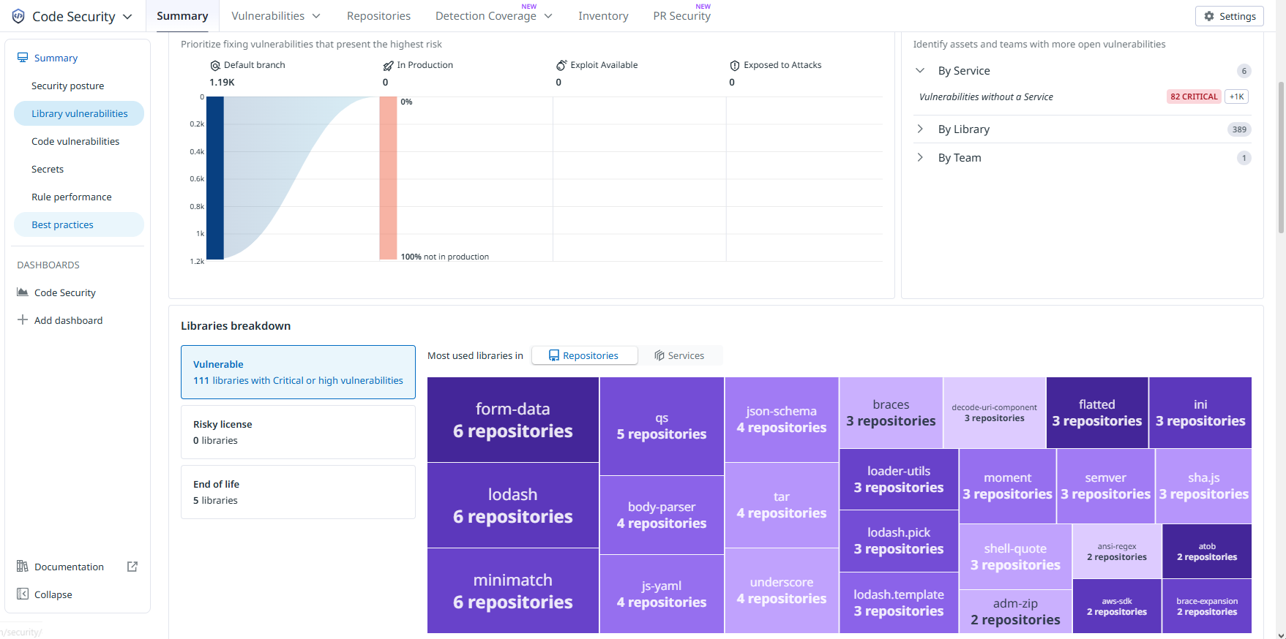Switch libraries view to Services

[679, 355]
